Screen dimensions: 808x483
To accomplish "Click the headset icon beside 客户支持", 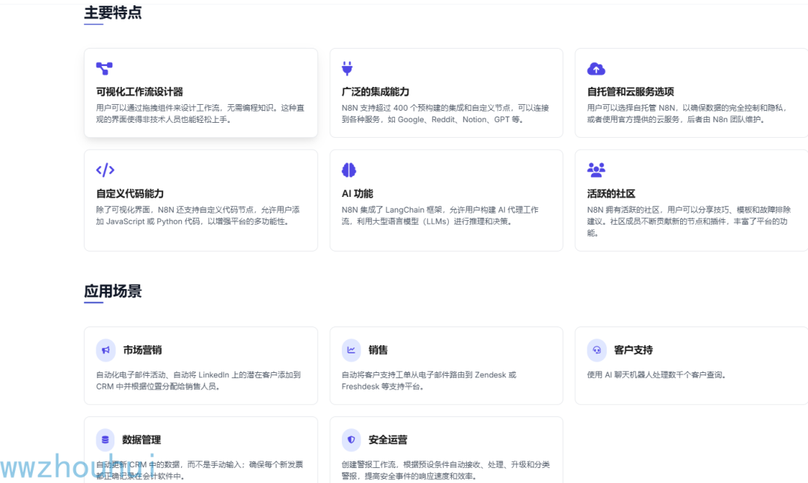I will click(597, 350).
